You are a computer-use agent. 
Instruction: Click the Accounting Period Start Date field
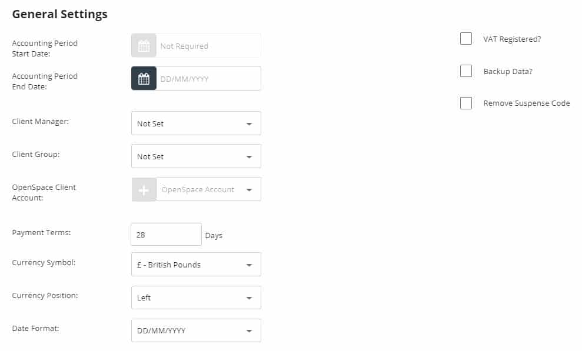point(208,46)
